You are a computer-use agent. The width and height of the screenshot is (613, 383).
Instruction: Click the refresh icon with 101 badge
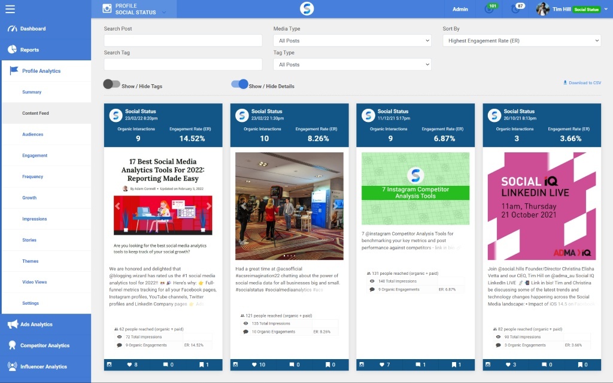coord(489,10)
